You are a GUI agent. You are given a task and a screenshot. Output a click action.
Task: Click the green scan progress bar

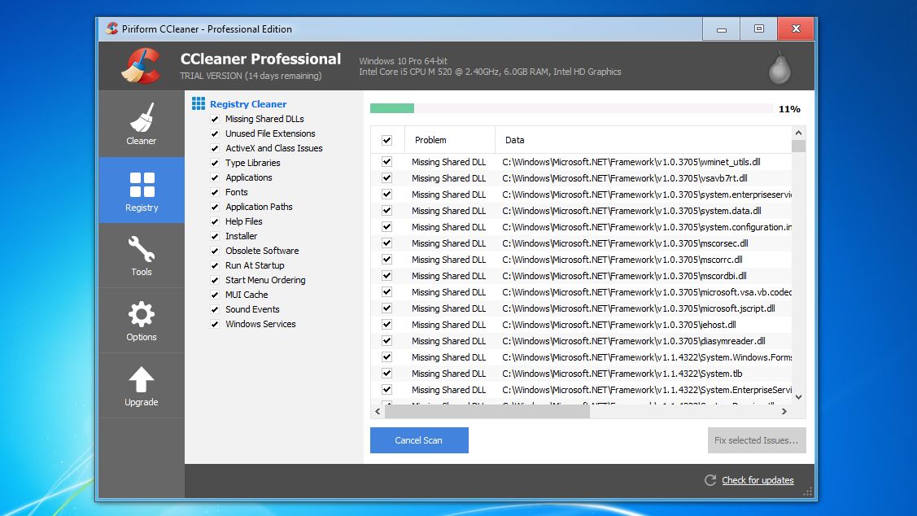coord(391,107)
